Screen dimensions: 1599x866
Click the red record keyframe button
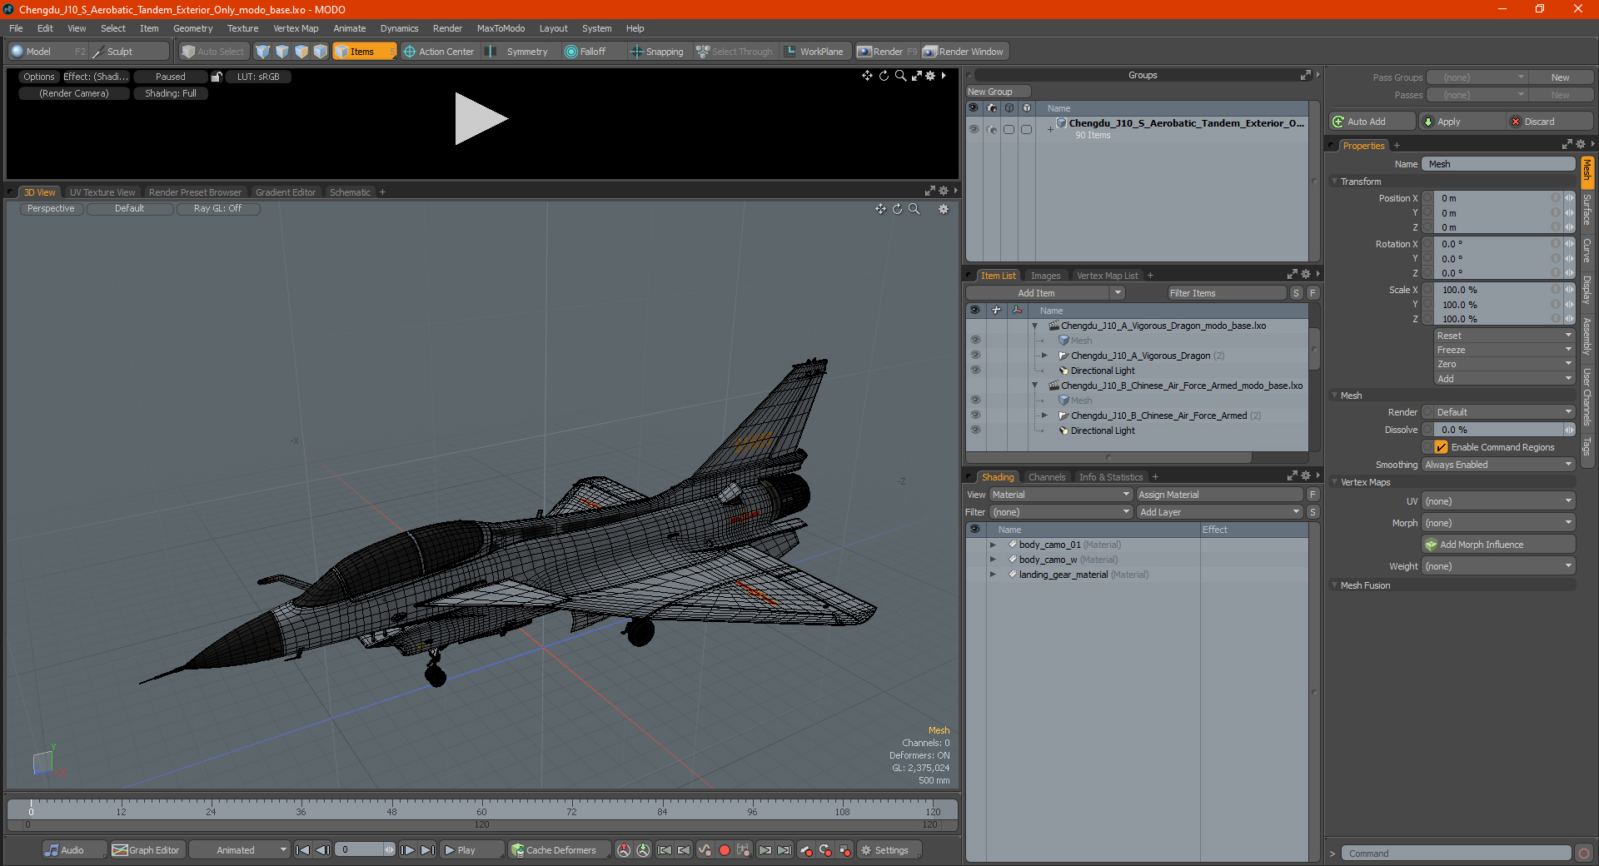click(x=725, y=850)
